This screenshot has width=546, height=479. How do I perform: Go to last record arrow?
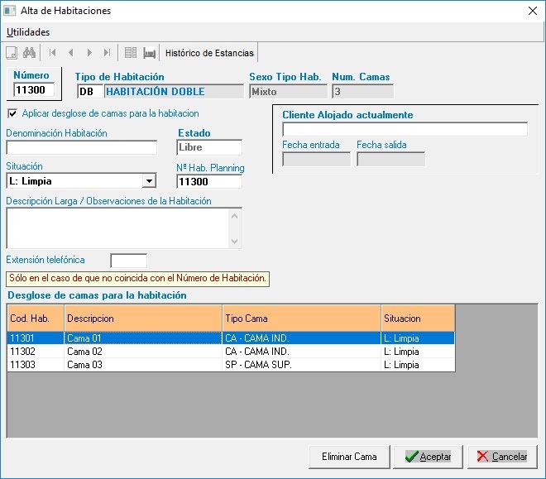(x=107, y=53)
